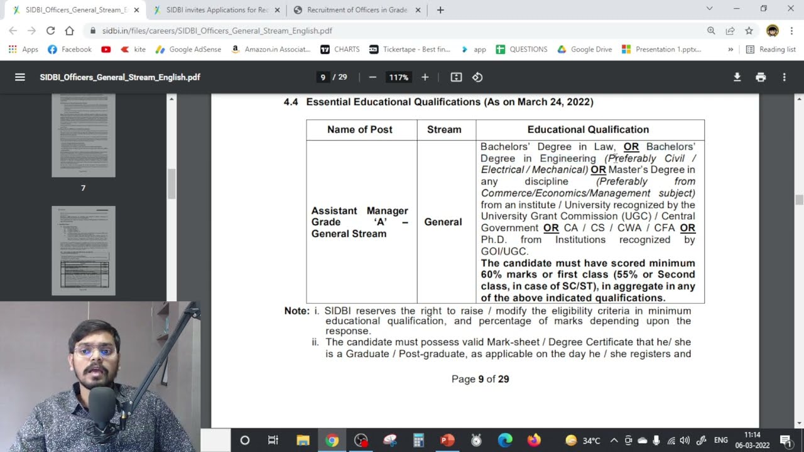Click the PDF page scrollbar handle
The height and width of the screenshot is (452, 804).
(799, 200)
